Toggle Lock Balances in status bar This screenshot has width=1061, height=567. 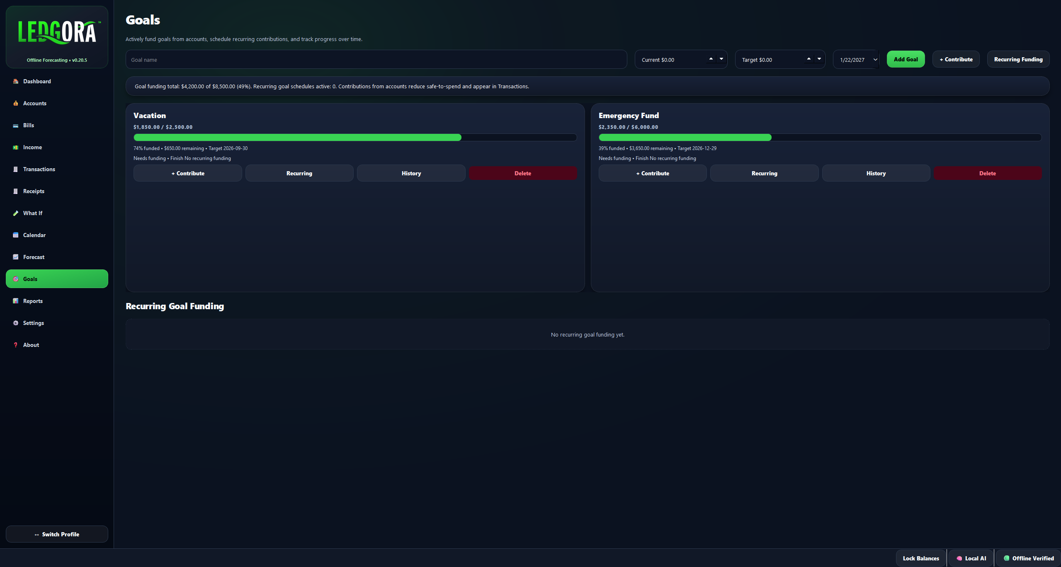coord(921,558)
